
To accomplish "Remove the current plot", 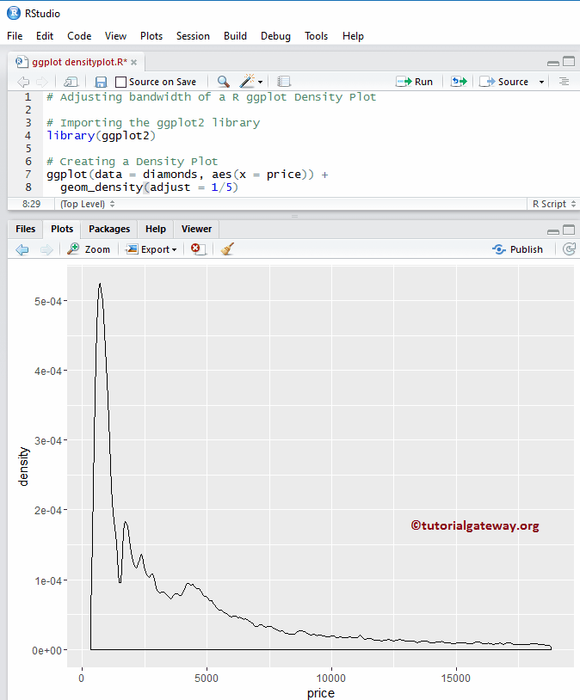I will tap(198, 249).
